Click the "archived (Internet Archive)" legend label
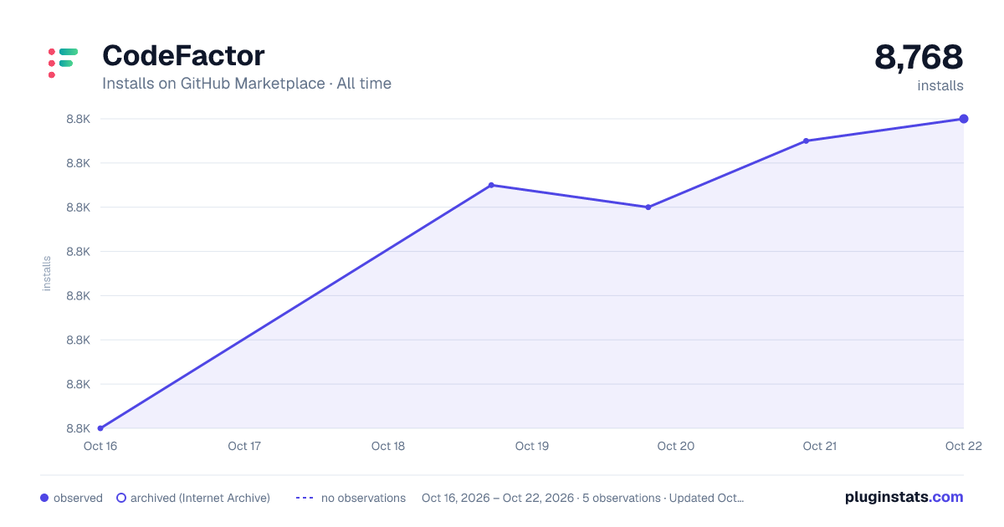The width and height of the screenshot is (1004, 527). pyautogui.click(x=200, y=498)
